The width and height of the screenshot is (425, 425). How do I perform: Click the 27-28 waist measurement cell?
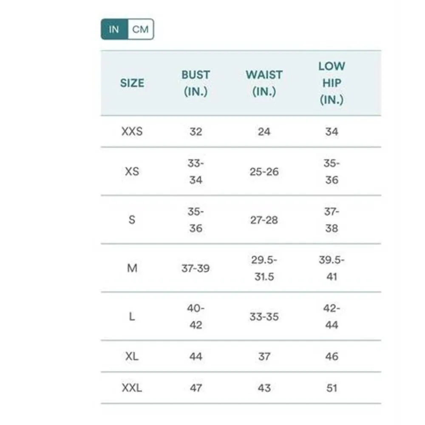[264, 220]
